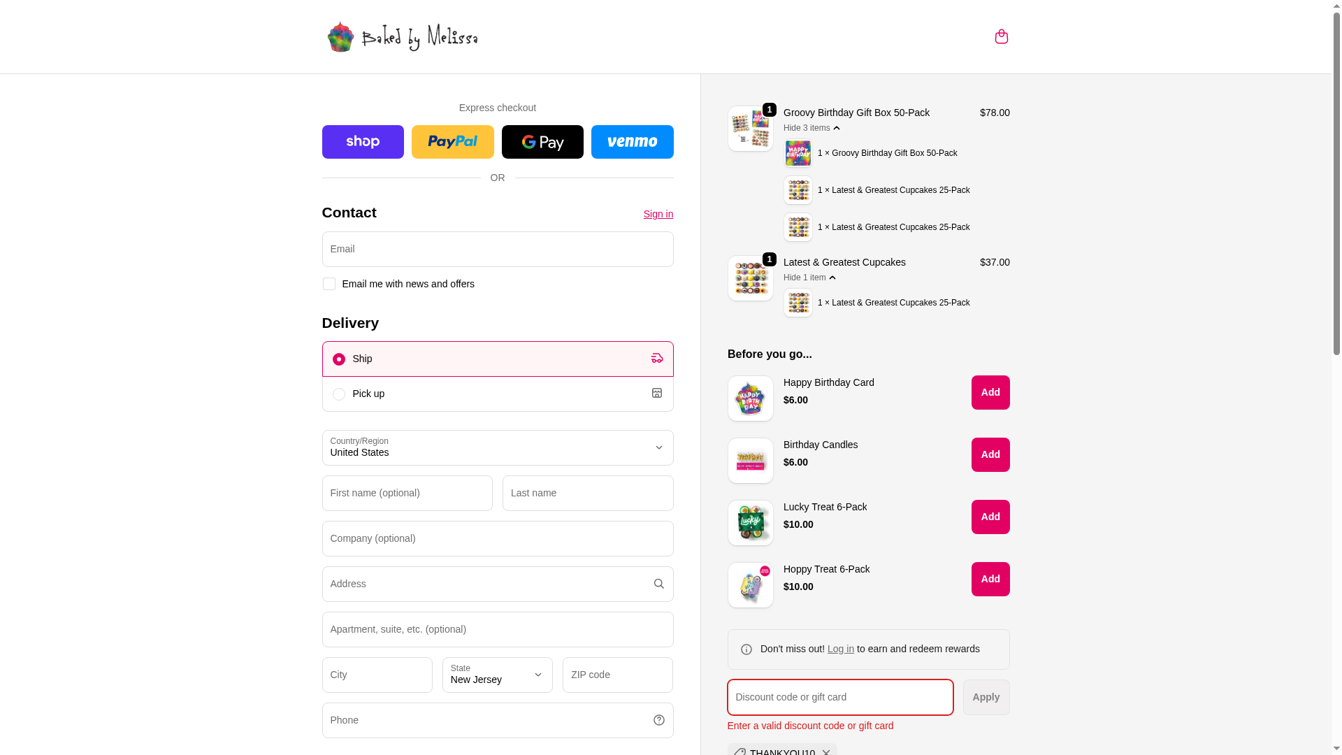Choose PayPal express checkout
Image resolution: width=1342 pixels, height=755 pixels.
pyautogui.click(x=453, y=142)
